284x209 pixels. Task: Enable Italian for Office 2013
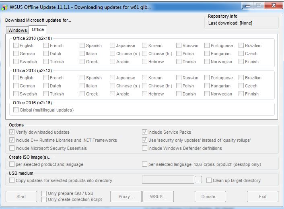(x=82, y=85)
